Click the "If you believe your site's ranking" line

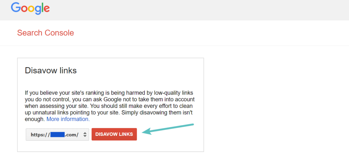pos(68,93)
